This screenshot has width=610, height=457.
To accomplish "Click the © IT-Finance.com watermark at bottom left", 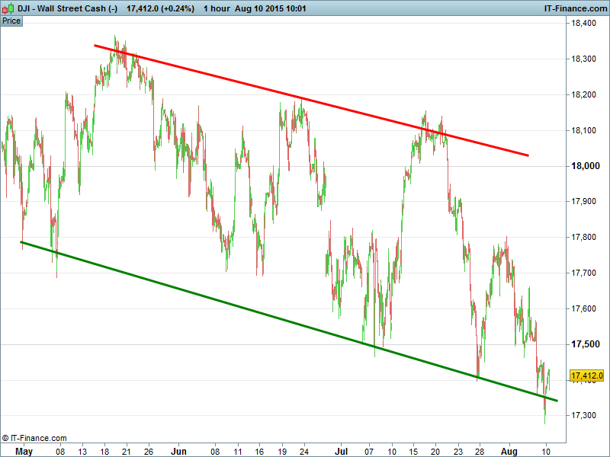I will [34, 438].
